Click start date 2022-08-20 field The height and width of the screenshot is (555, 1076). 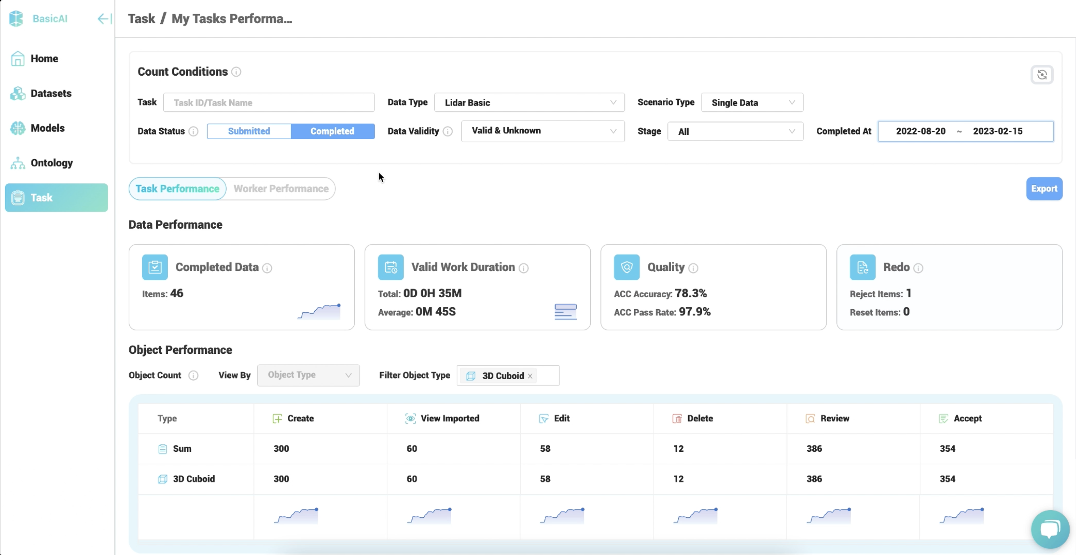pyautogui.click(x=921, y=131)
